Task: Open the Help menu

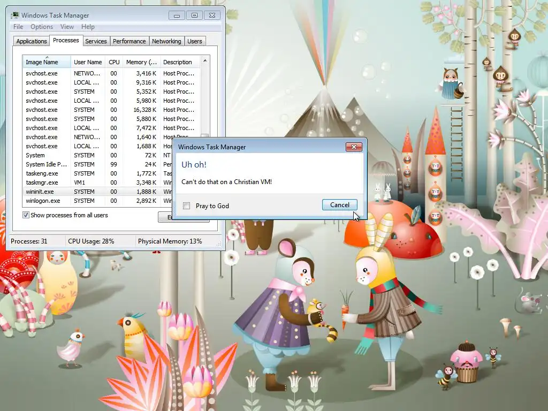Action: (88, 27)
